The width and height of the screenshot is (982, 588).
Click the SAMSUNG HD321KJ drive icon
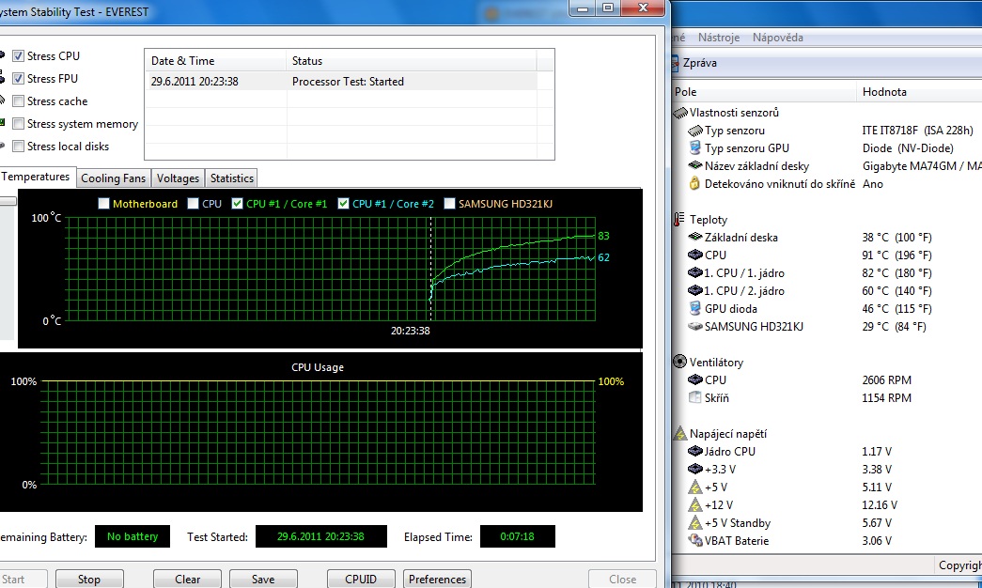694,327
